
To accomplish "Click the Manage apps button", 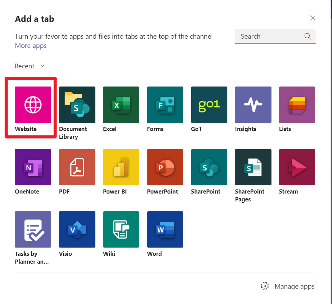I will [x=288, y=286].
